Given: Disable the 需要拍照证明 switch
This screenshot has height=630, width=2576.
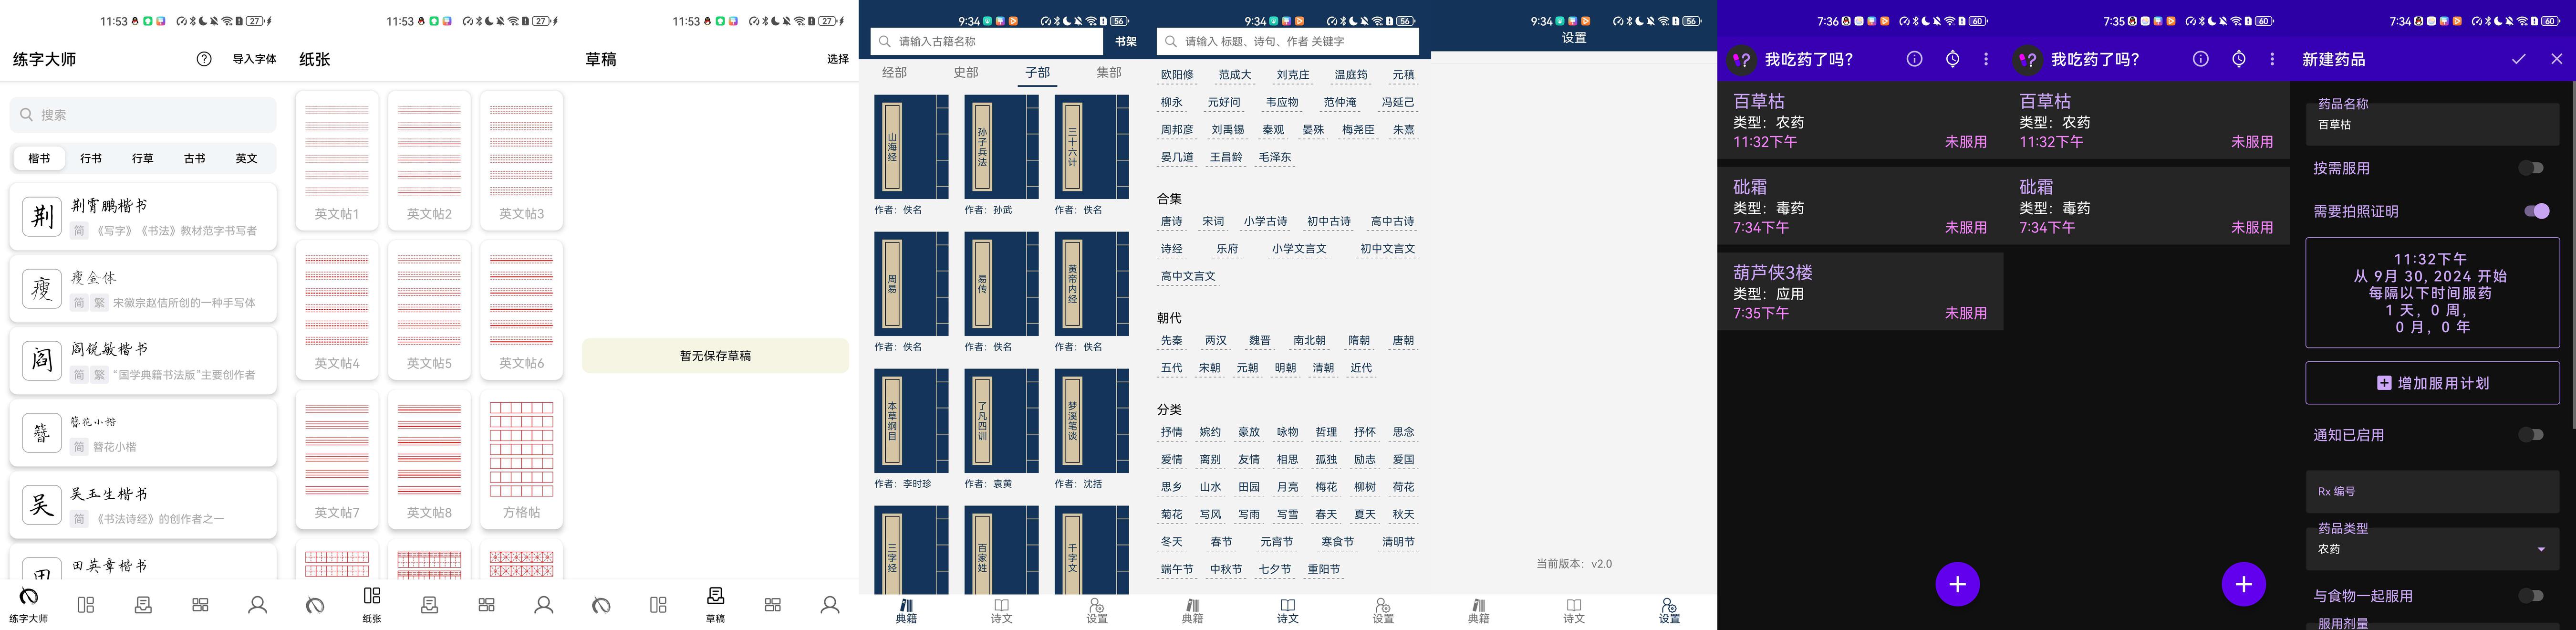Looking at the screenshot, I should click(2536, 211).
